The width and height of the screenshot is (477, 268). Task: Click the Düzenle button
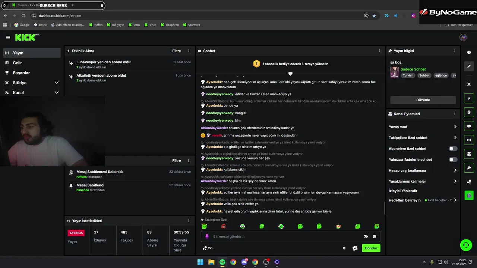tap(423, 100)
